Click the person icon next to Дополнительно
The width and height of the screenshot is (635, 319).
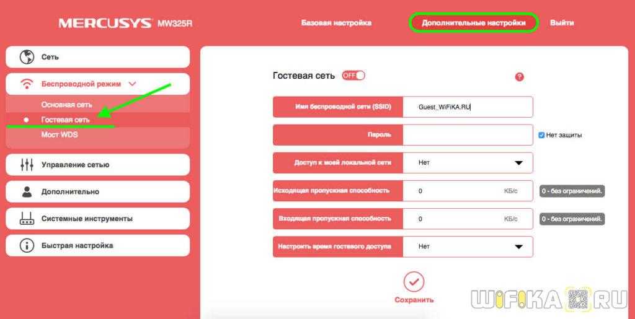point(27,191)
